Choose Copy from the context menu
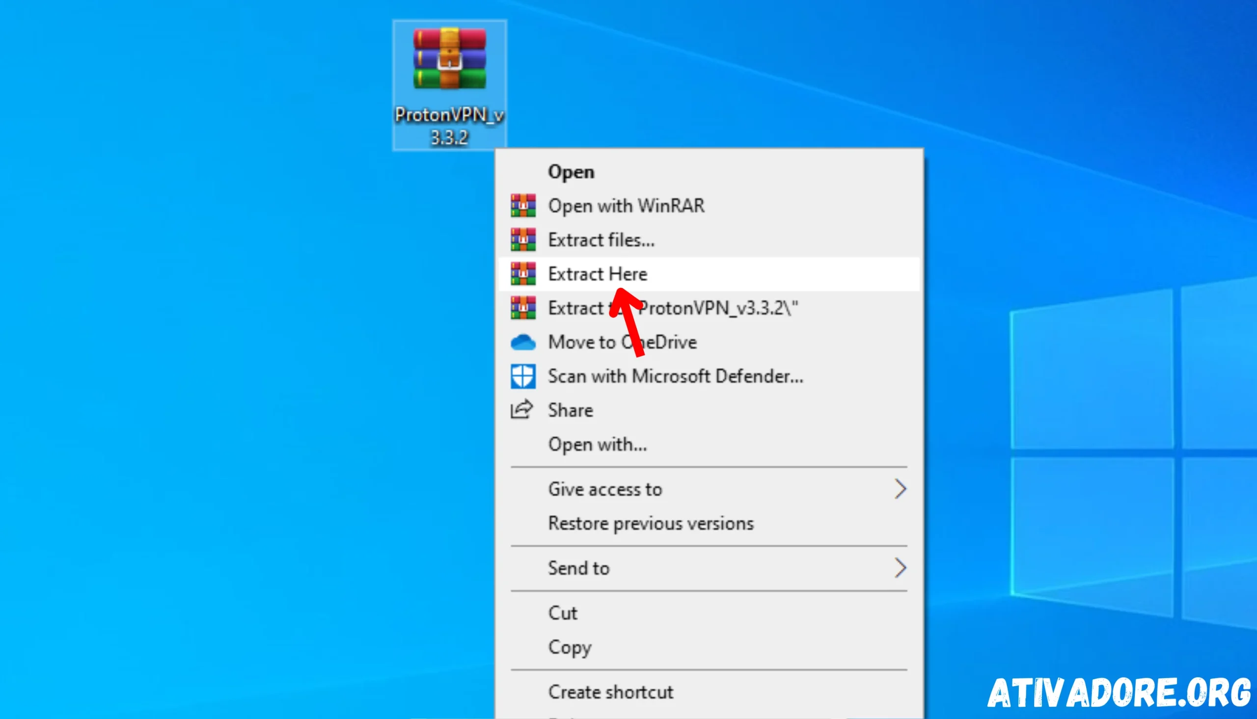1257x719 pixels. coord(709,647)
